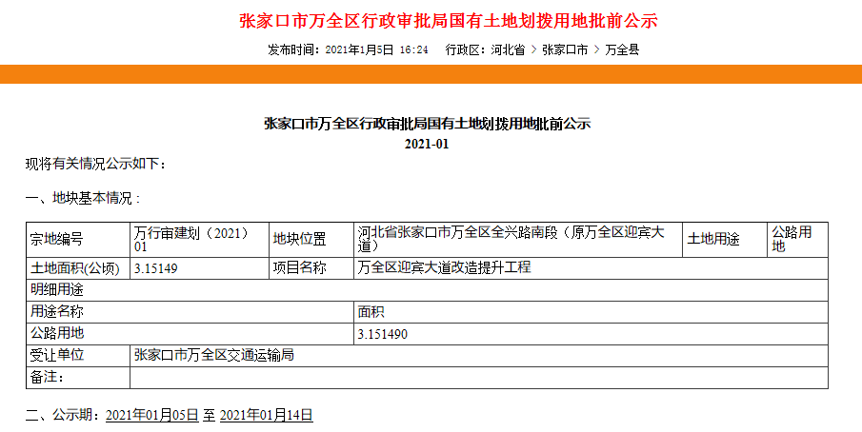
Task: Click breadcrumb arrow between 河北省 and 张家口市
Action: pyautogui.click(x=533, y=49)
